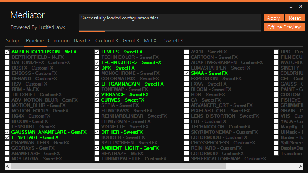
Task: Tick the DOSFX - CustomFX checkbox
Action: [x=7, y=68]
